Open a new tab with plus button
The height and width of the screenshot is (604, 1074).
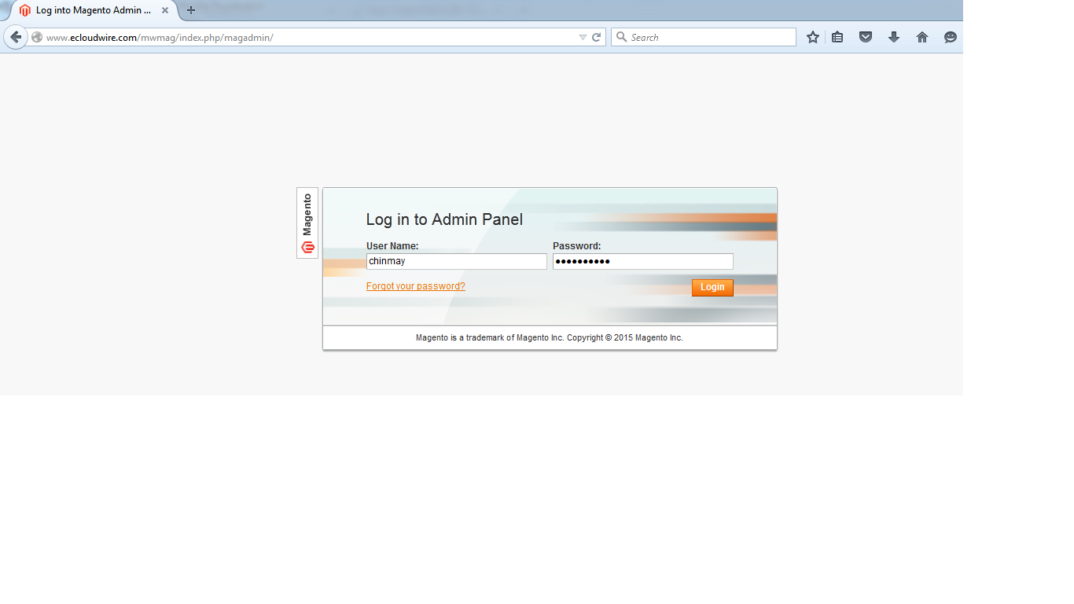pyautogui.click(x=190, y=10)
